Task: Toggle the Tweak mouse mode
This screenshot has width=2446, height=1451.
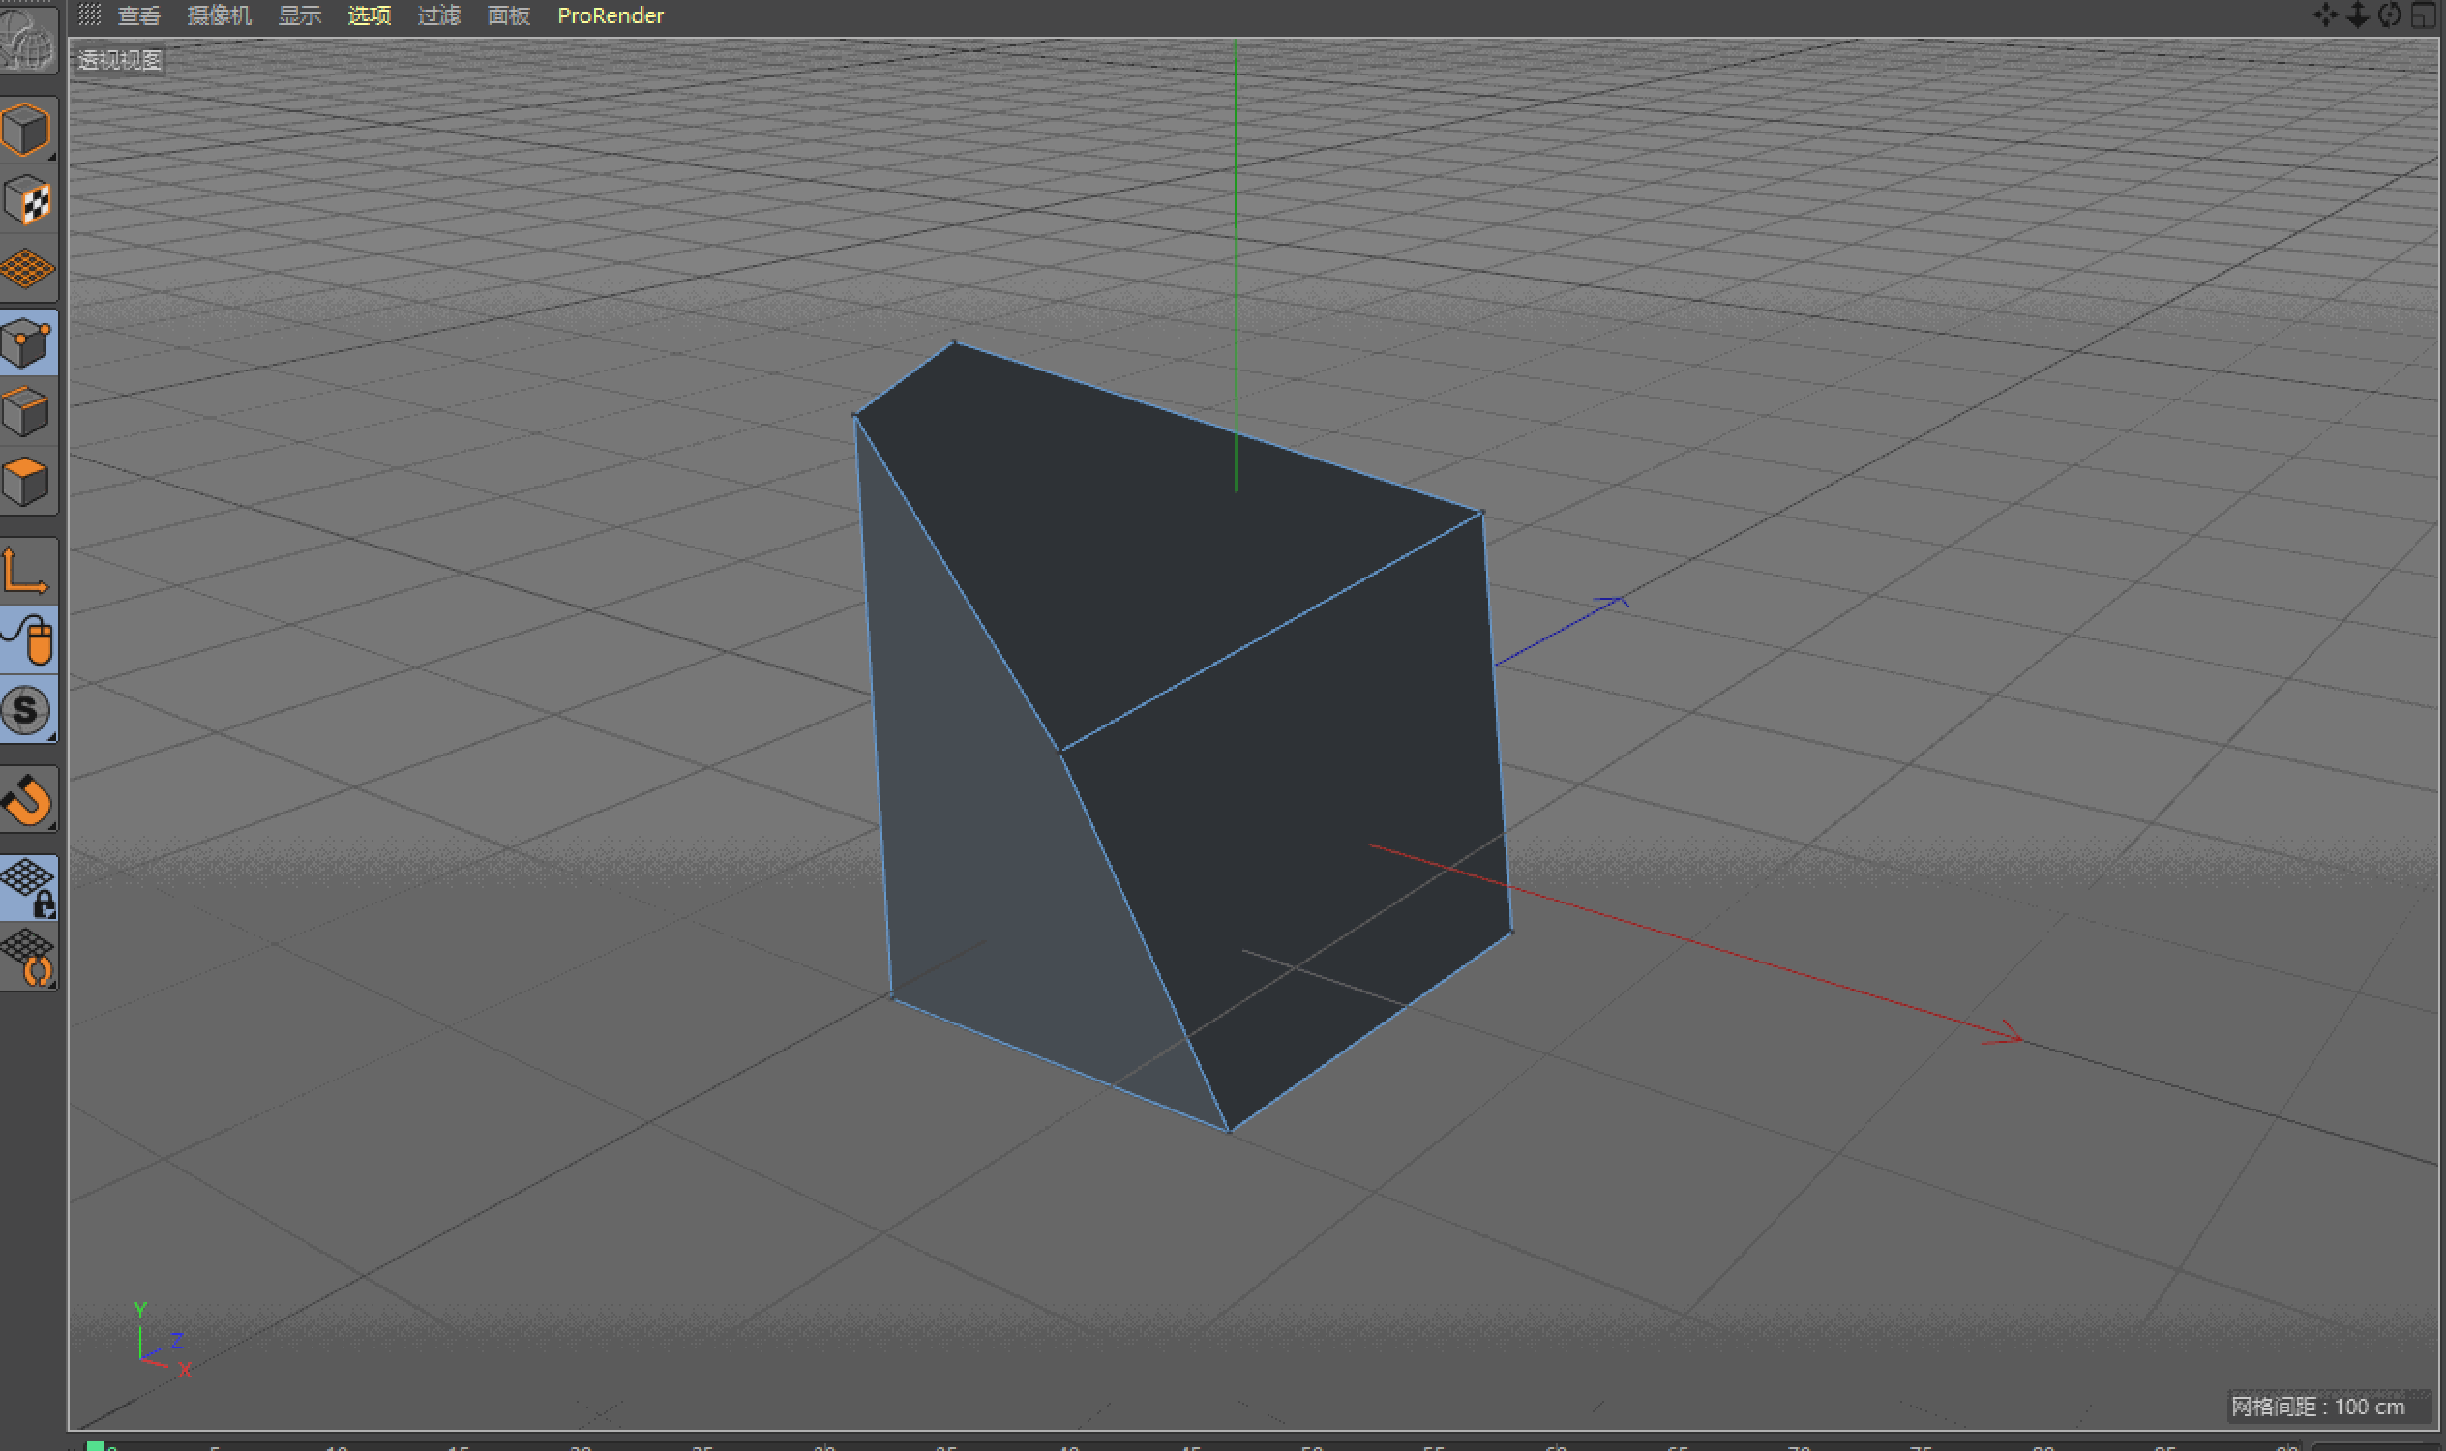Action: click(x=28, y=640)
